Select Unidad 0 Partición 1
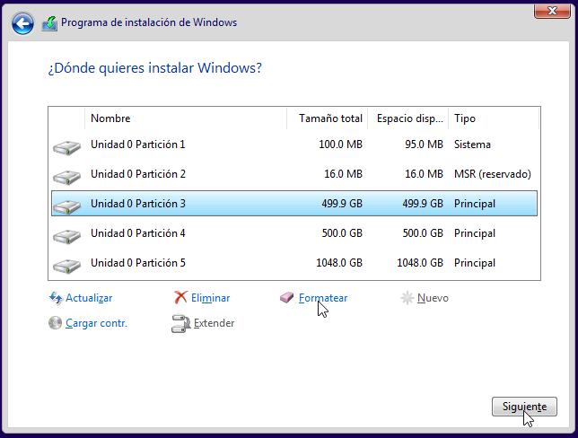578x438 pixels. 294,145
